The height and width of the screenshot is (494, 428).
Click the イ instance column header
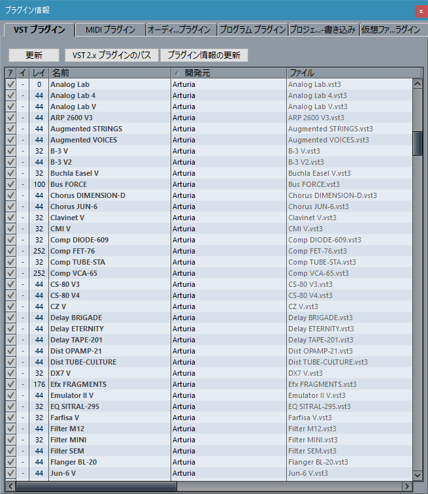click(23, 73)
